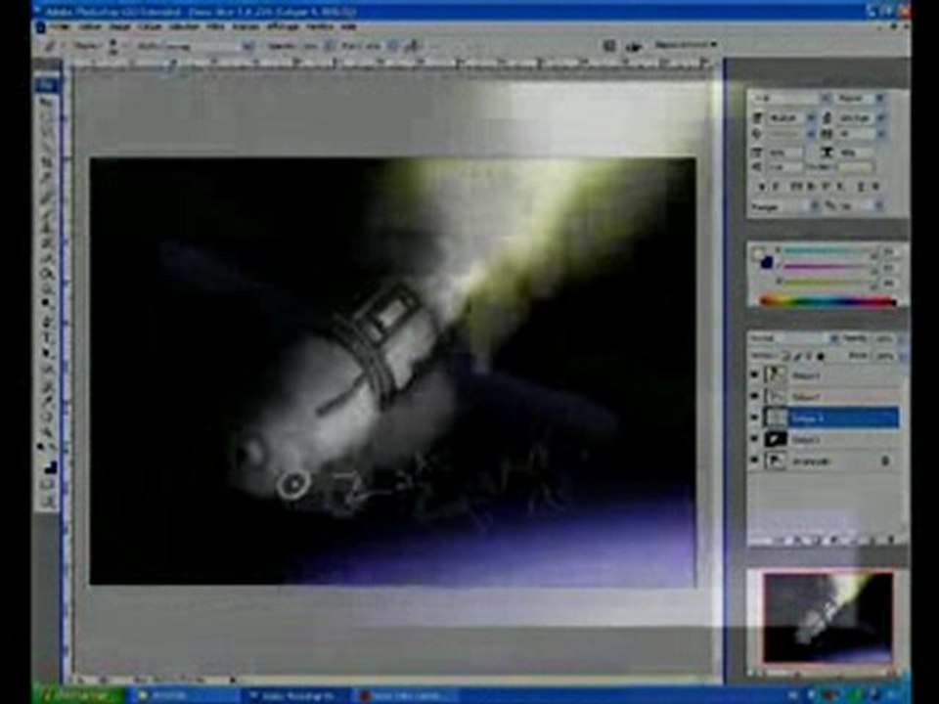Apply underline style in Character panel
Image resolution: width=939 pixels, height=704 pixels.
tap(862, 188)
